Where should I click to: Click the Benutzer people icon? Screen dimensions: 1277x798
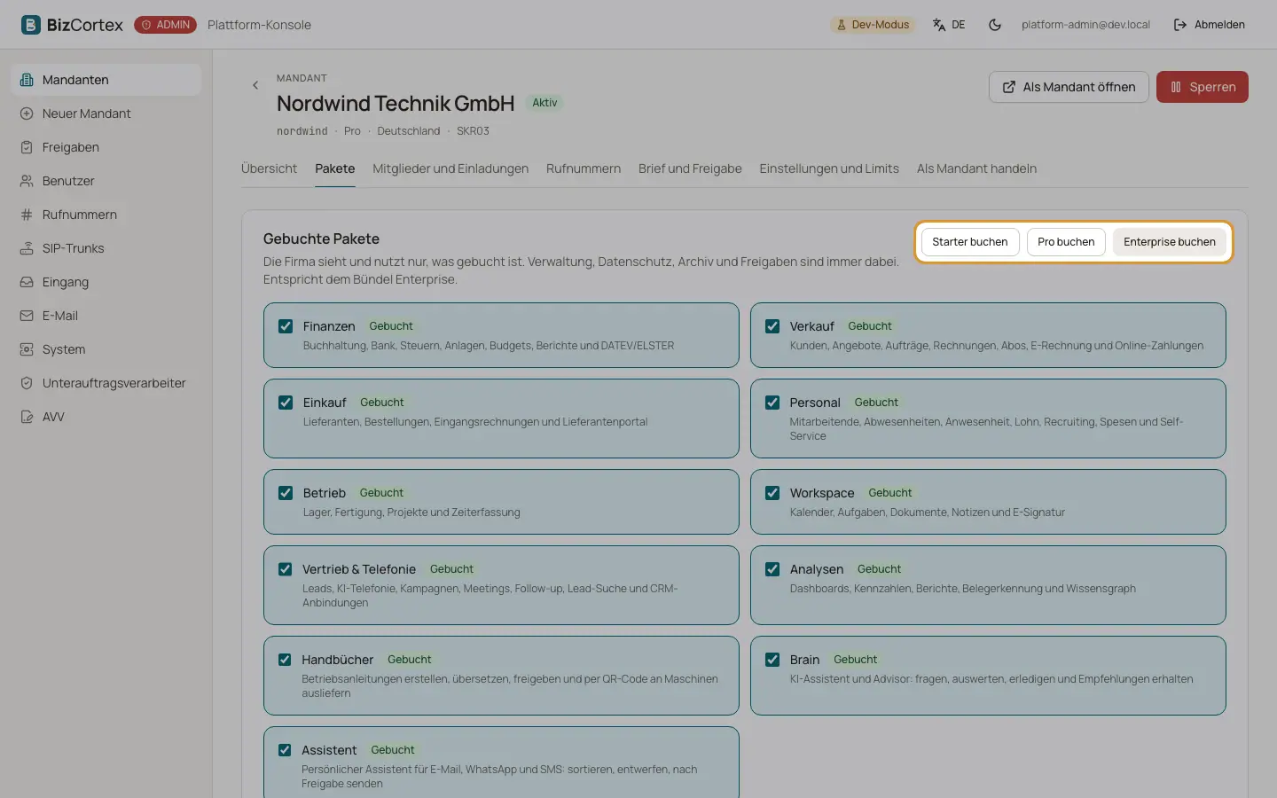tap(27, 181)
